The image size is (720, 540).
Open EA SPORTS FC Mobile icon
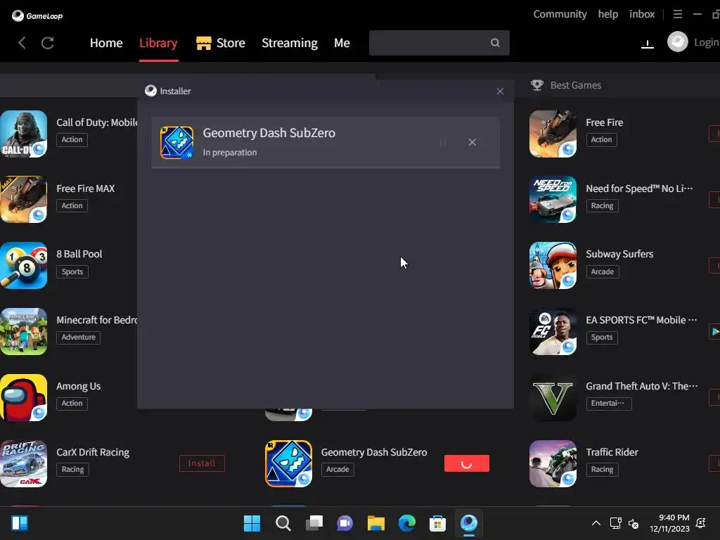pyautogui.click(x=553, y=332)
